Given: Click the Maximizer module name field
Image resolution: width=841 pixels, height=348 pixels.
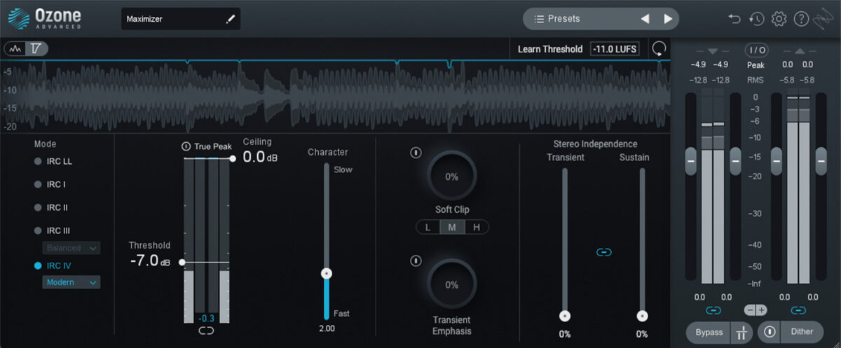Looking at the screenshot, I should [181, 19].
